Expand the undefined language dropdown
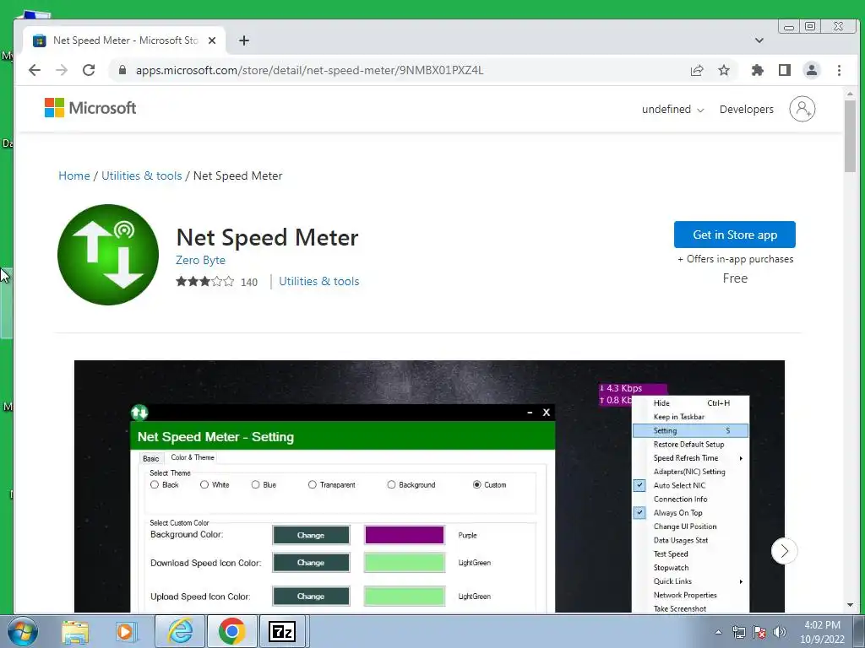The image size is (865, 648). point(672,109)
